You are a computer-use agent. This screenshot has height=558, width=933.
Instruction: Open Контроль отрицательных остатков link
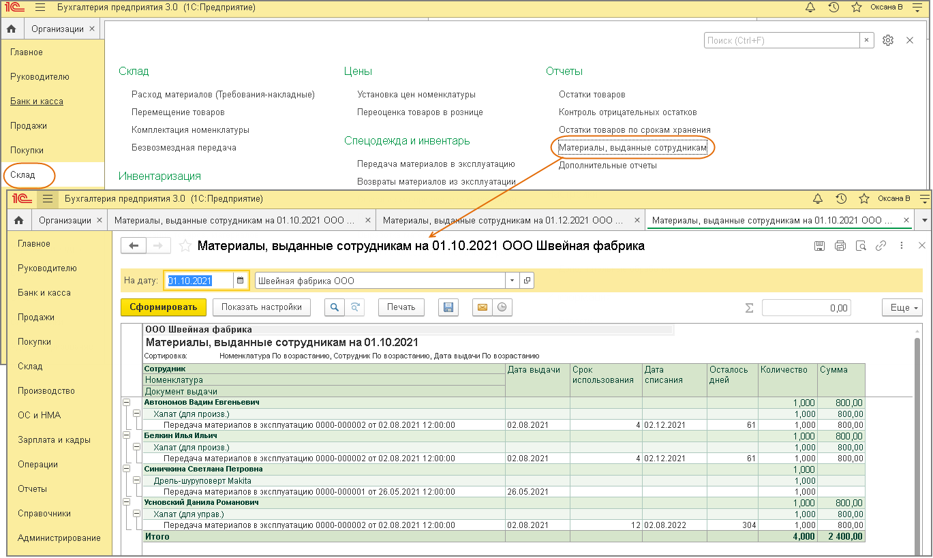[628, 112]
